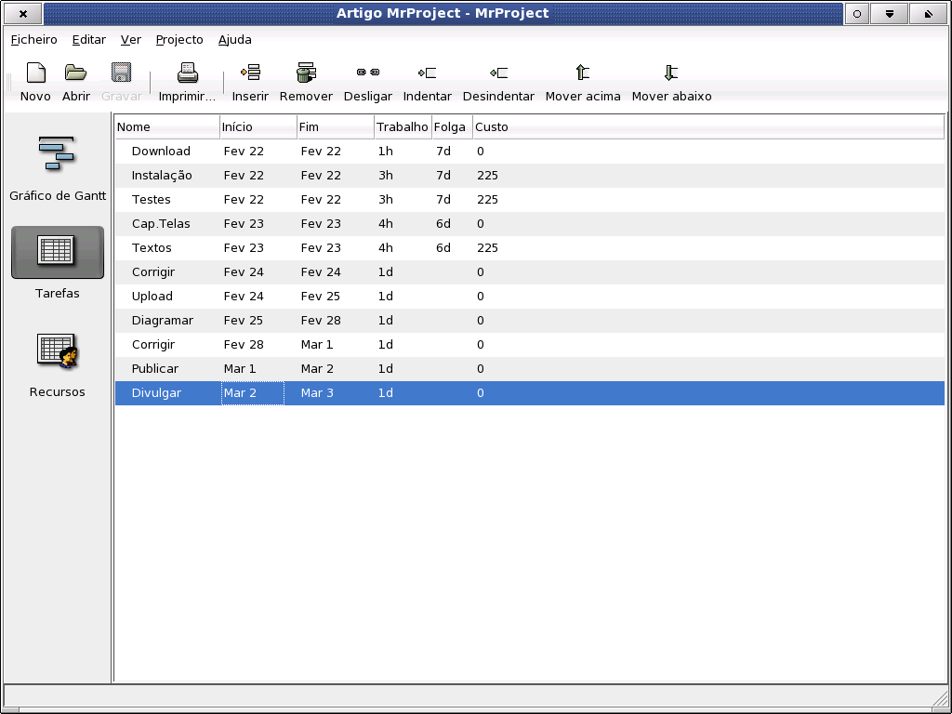Open the Ficheiro menu
The image size is (952, 714).
(x=34, y=39)
